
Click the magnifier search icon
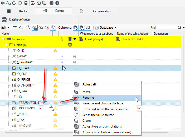(179, 28)
